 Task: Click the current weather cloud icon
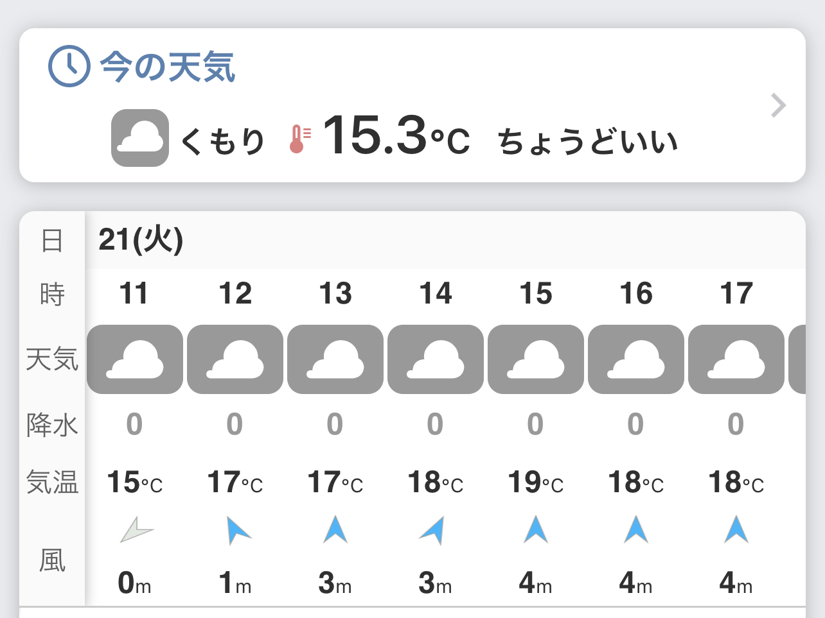pos(140,138)
